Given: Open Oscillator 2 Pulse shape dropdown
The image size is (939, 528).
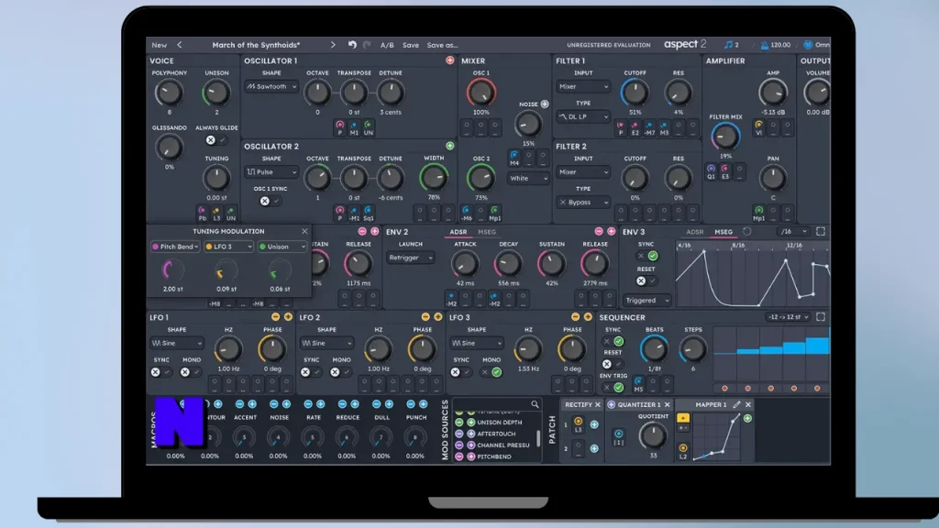Looking at the screenshot, I should pos(271,171).
